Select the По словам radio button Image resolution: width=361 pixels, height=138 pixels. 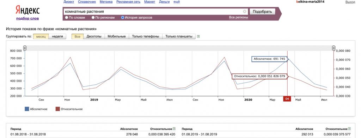(x=67, y=18)
